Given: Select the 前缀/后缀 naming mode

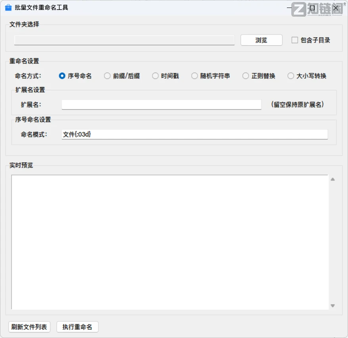Looking at the screenshot, I should pos(107,76).
